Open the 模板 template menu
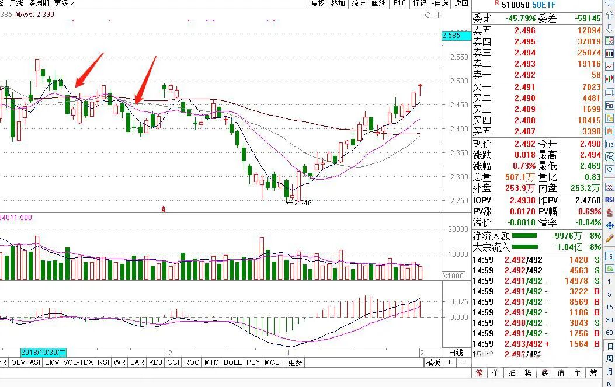Viewport: 615px width, 387px height. (433, 362)
